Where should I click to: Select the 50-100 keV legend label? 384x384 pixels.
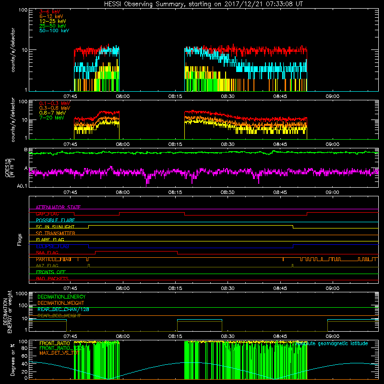[54, 31]
